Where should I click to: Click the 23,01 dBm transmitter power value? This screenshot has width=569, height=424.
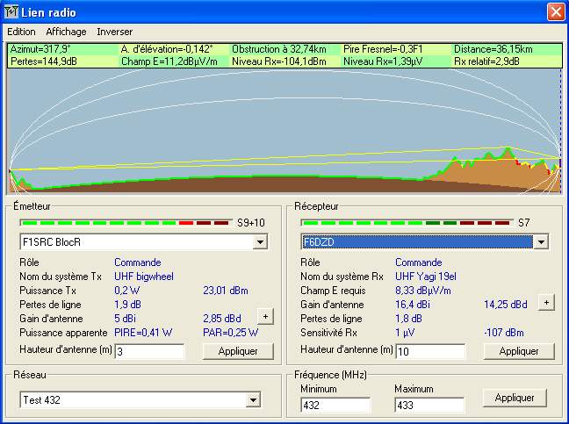226,291
